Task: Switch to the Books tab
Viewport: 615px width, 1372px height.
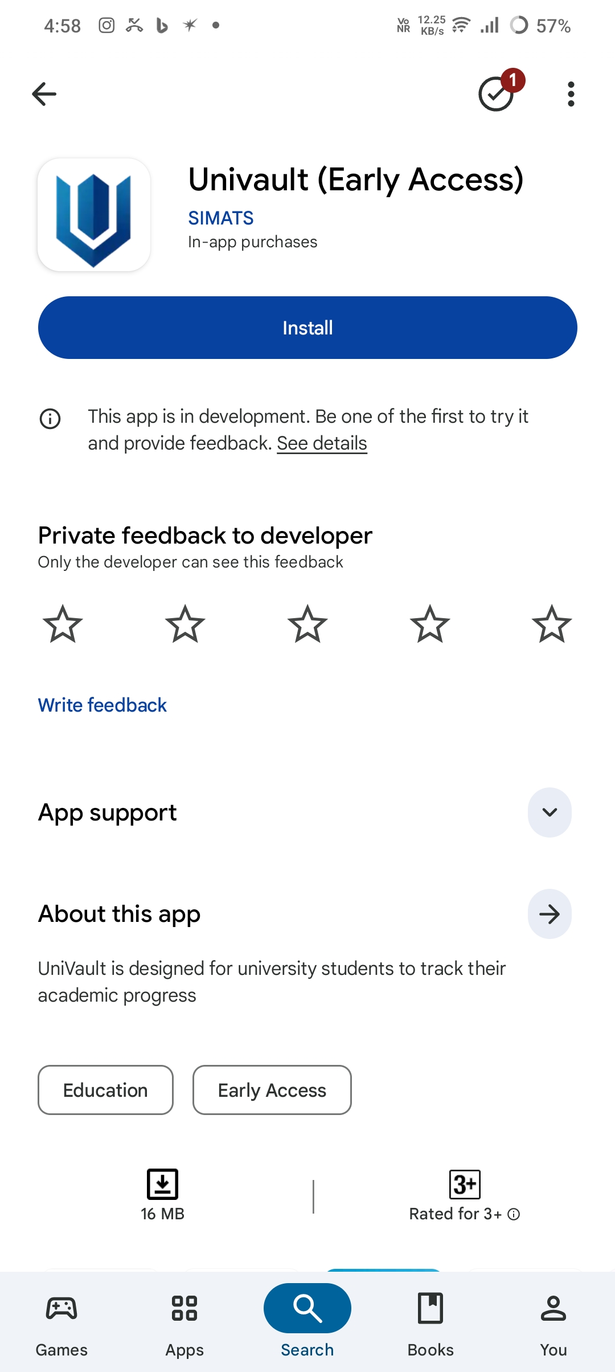Action: [430, 1321]
